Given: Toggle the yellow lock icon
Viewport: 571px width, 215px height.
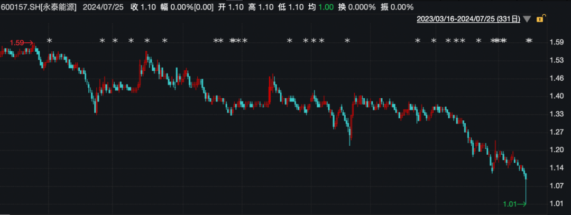Looking at the screenshot, I should coord(540,19).
